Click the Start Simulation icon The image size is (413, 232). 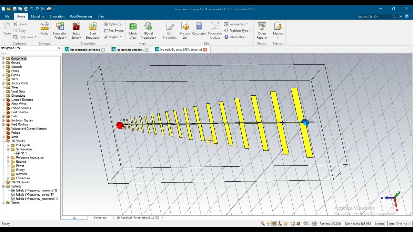[93, 26]
